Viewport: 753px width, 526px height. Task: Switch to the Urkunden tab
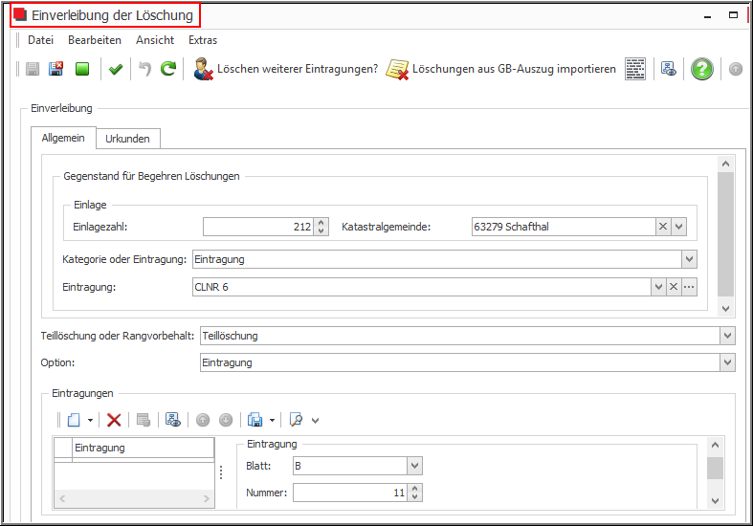[x=127, y=139]
